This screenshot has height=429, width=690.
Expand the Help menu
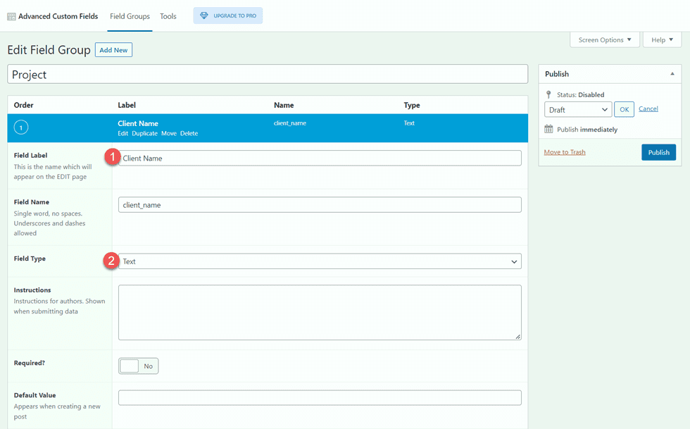661,39
